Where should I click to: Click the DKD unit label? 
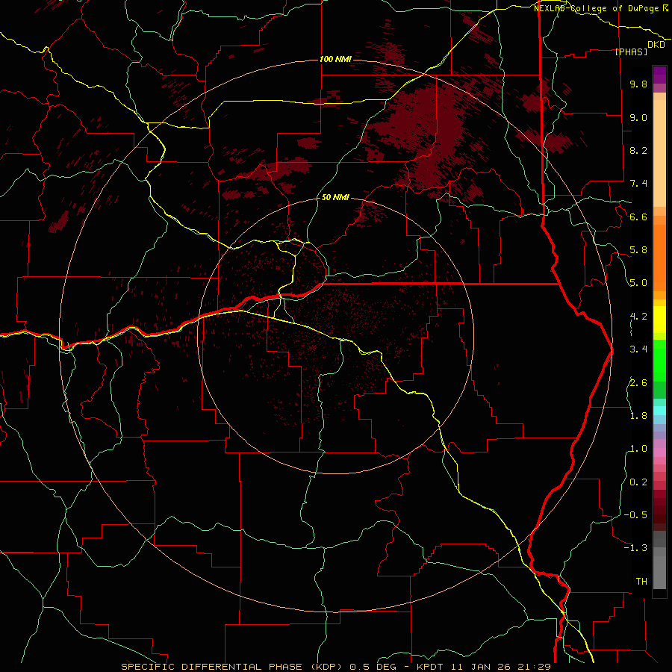[656, 44]
